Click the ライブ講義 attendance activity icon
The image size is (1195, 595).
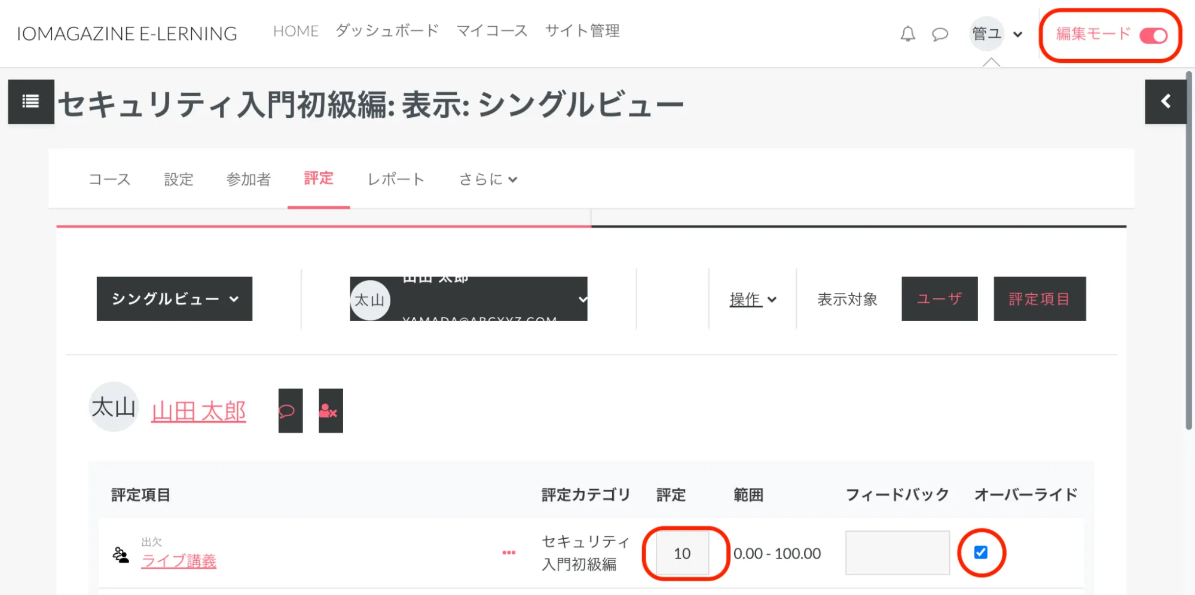click(121, 555)
